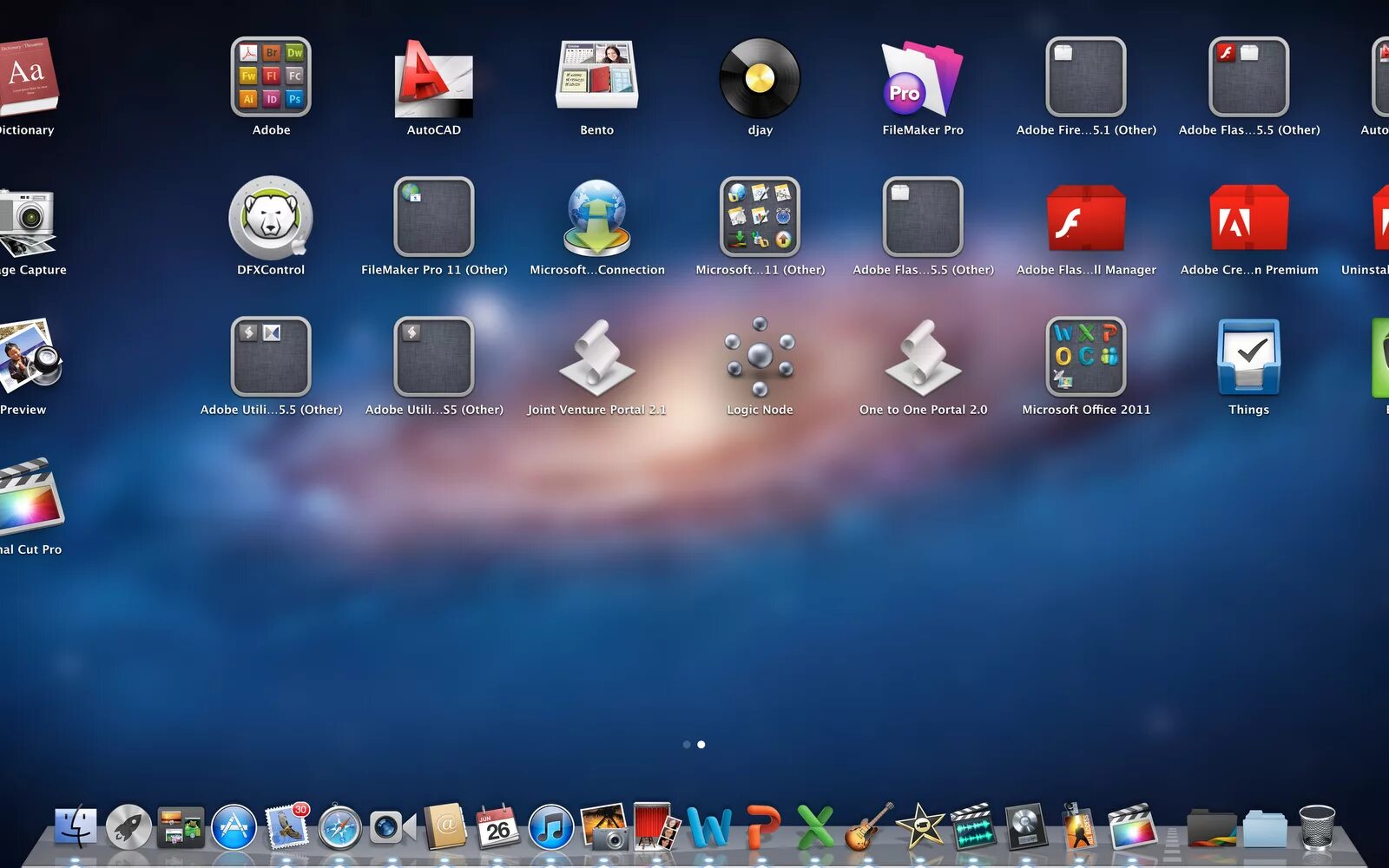
Task: Launch the djay vinyl record app
Action: click(760, 78)
